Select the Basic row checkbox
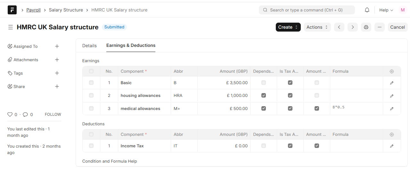410x169 pixels. 91,83
